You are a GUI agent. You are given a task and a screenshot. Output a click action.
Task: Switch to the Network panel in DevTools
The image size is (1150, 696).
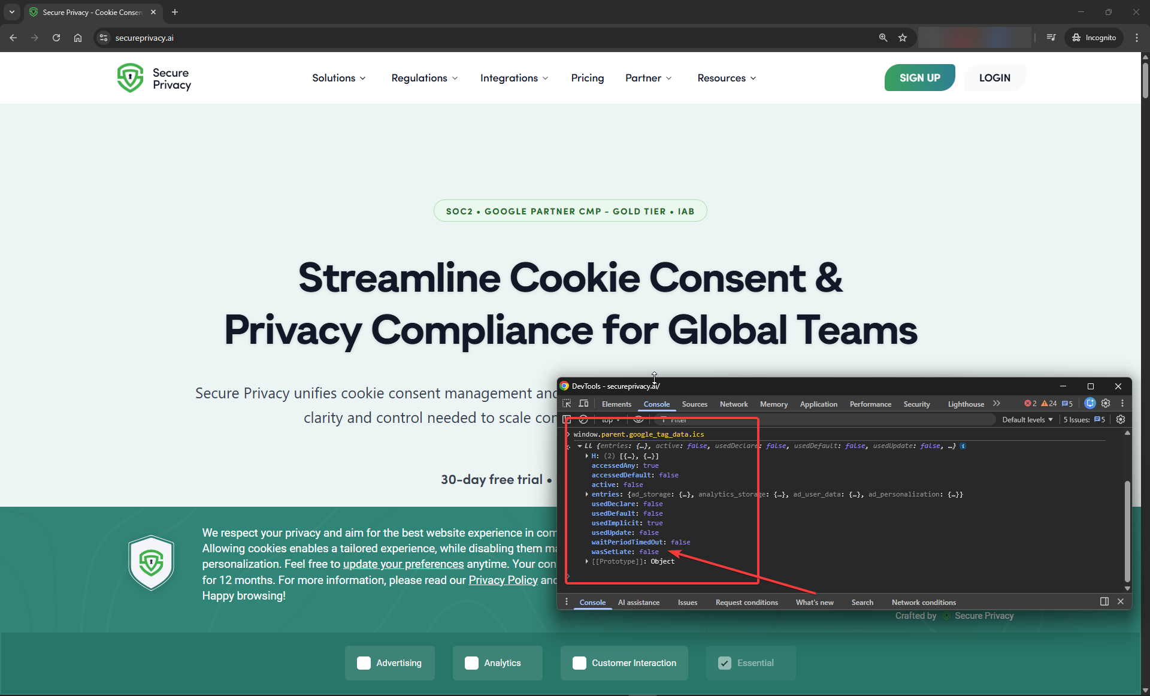734,403
